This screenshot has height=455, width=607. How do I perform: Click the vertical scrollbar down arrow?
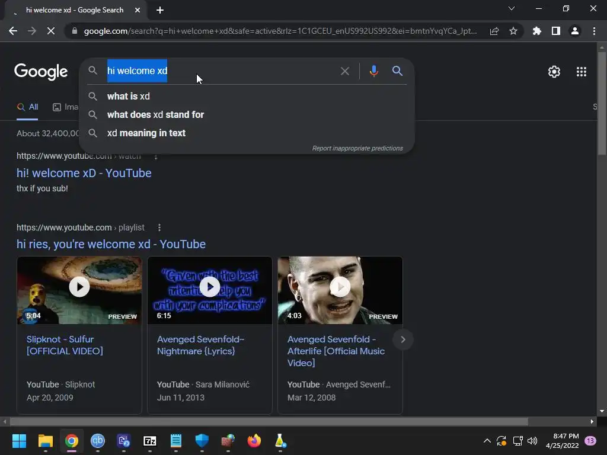pos(602,411)
